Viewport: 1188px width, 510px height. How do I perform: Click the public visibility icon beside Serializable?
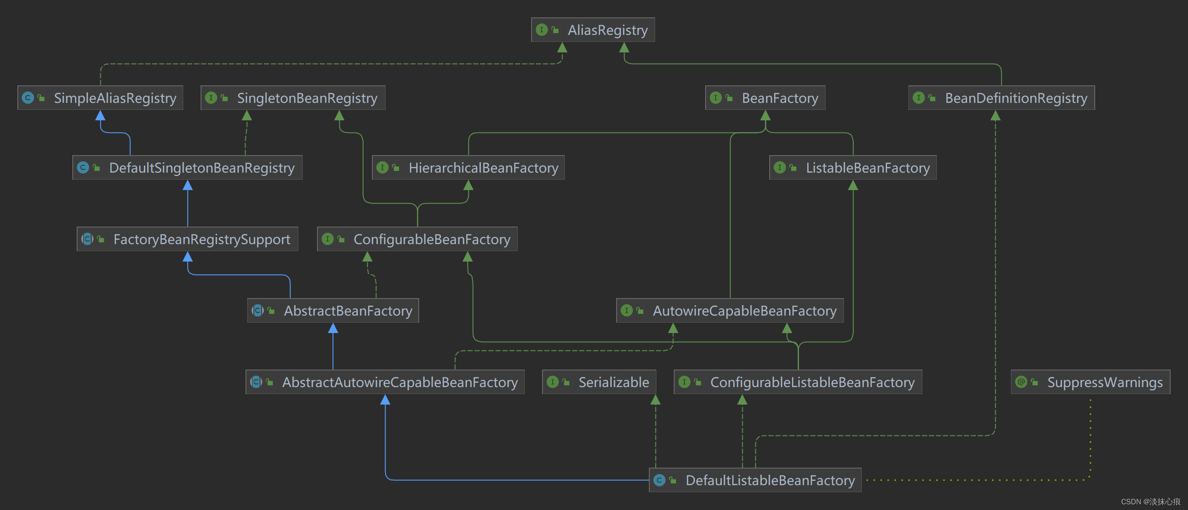tap(566, 382)
